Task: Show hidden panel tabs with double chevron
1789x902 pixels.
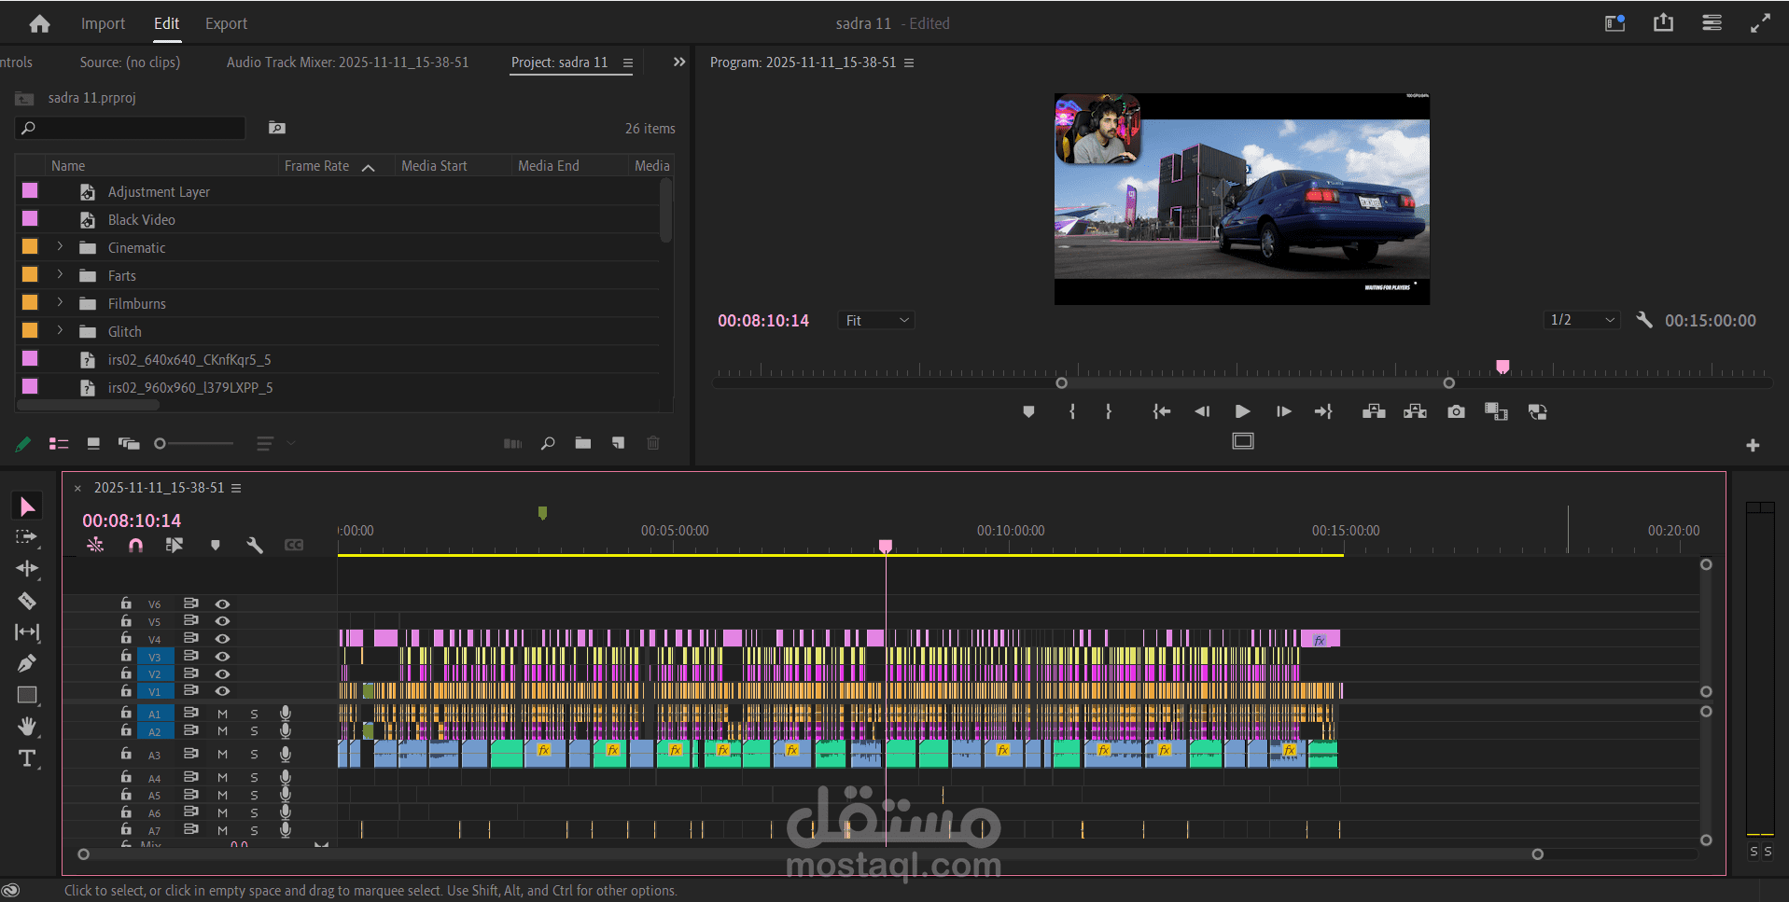Action: [679, 62]
